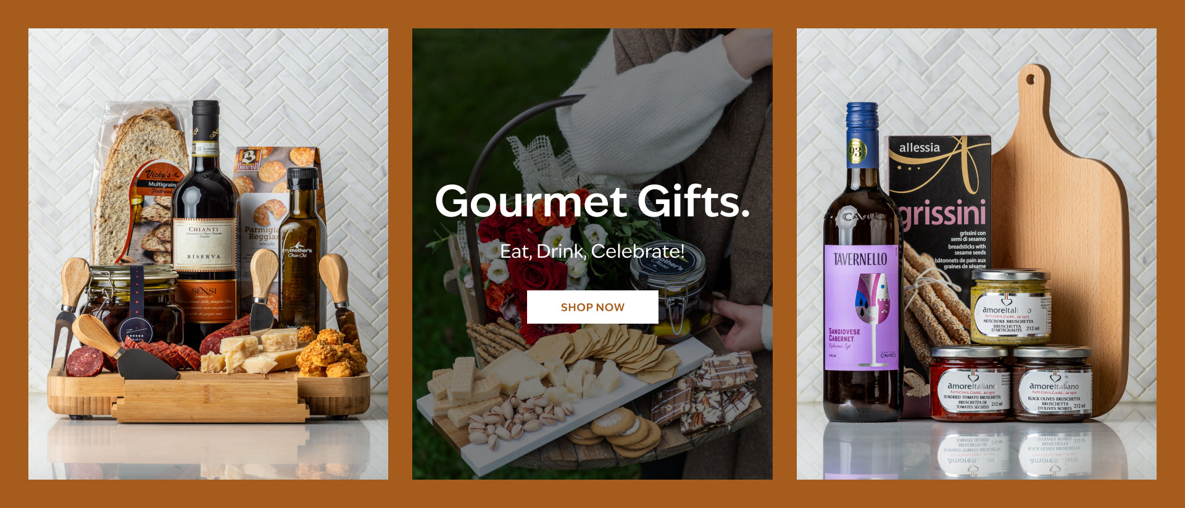
Task: Open the charcuterie board gift set image
Action: (x=208, y=254)
